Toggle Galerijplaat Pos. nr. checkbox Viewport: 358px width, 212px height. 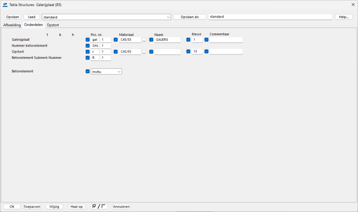click(88, 40)
